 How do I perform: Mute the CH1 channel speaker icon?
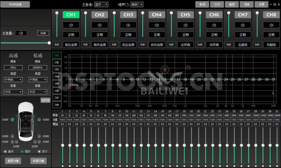pos(71,25)
